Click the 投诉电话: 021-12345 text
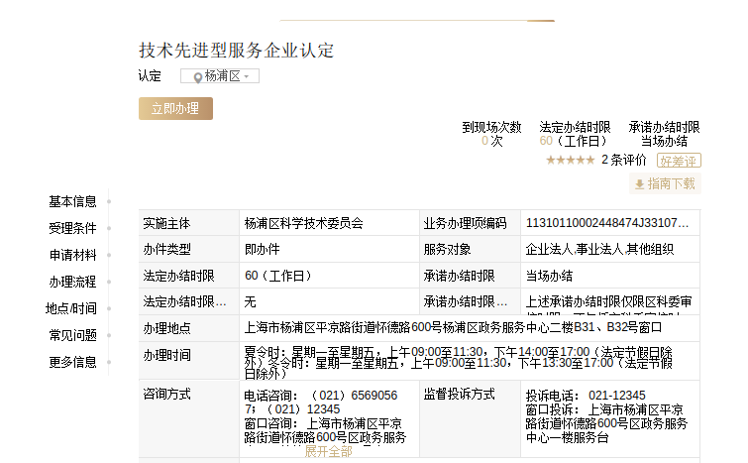Viewport: 748px width, 463px height. click(x=586, y=396)
